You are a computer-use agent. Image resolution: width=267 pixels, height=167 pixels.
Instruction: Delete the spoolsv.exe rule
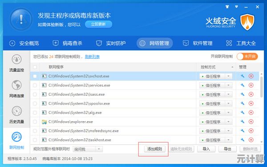pos(251,103)
